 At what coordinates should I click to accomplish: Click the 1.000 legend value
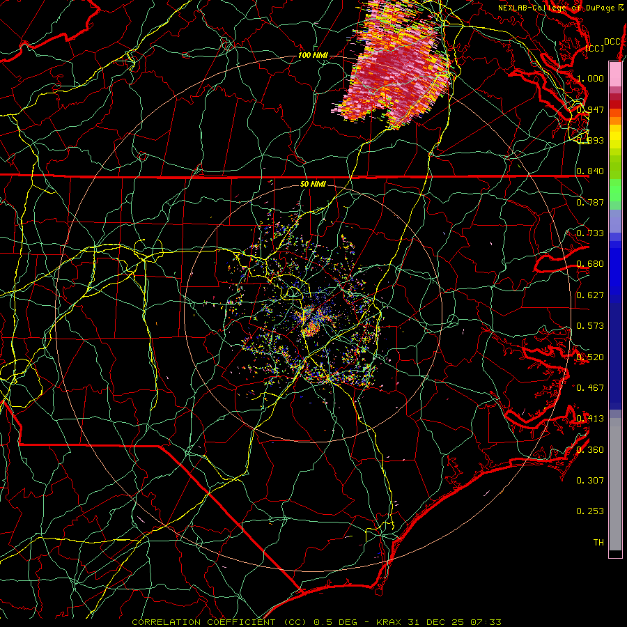click(590, 78)
